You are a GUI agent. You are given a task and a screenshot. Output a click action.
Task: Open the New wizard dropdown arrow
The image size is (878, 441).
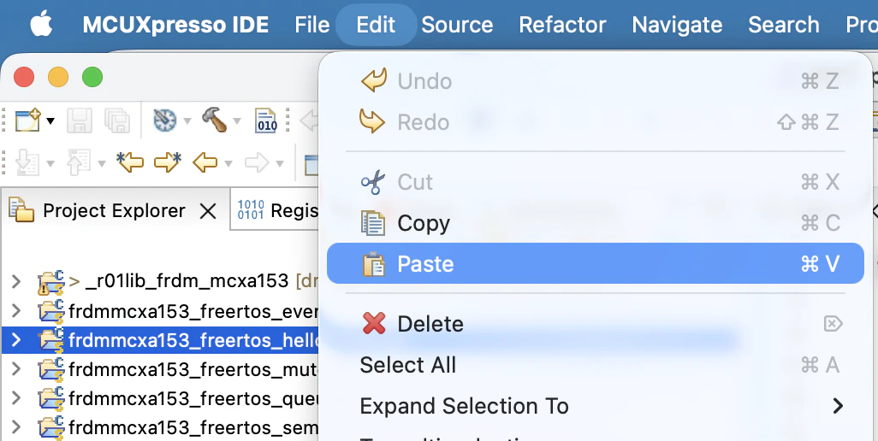click(50, 121)
